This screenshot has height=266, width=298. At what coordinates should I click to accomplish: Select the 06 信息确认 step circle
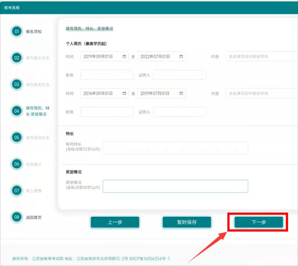17,164
